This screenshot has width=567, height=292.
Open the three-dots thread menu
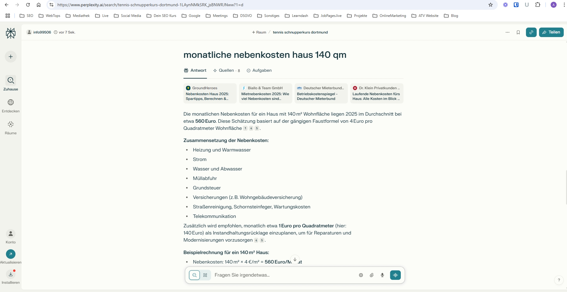click(x=507, y=32)
